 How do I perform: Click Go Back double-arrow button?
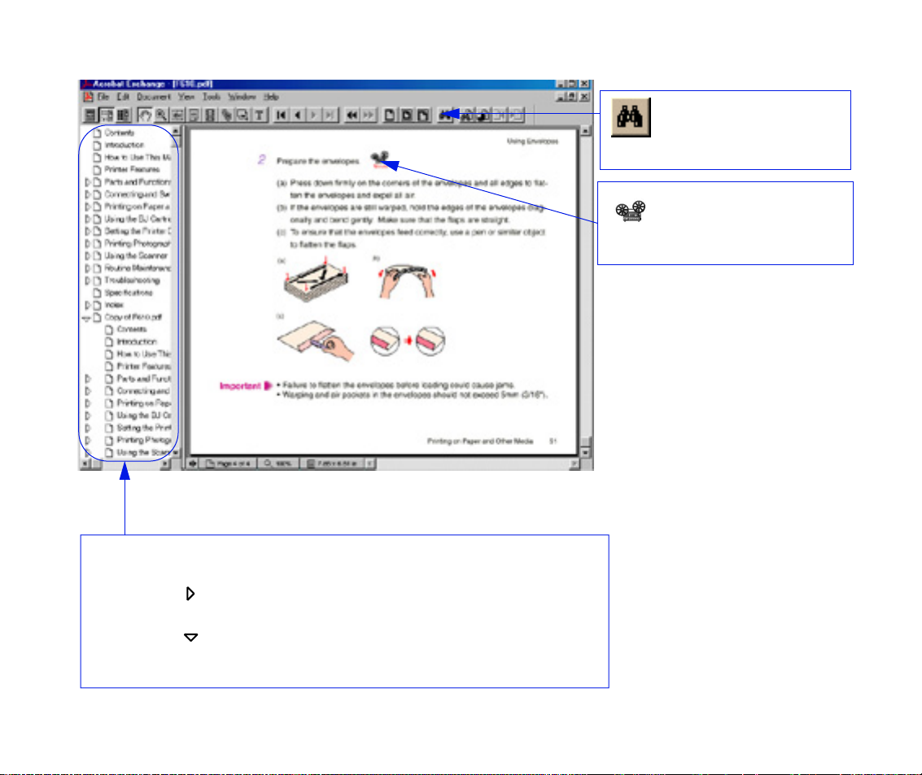[352, 115]
